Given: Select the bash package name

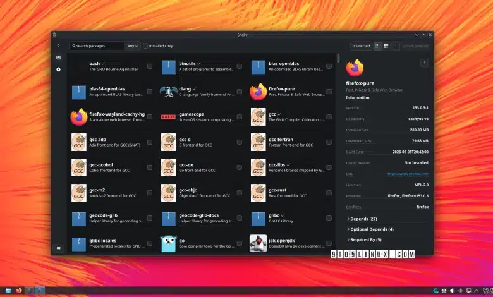Looking at the screenshot, I should click(94, 63).
